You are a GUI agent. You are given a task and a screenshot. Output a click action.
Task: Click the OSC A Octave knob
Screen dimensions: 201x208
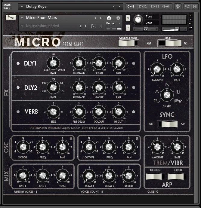click(x=23, y=147)
